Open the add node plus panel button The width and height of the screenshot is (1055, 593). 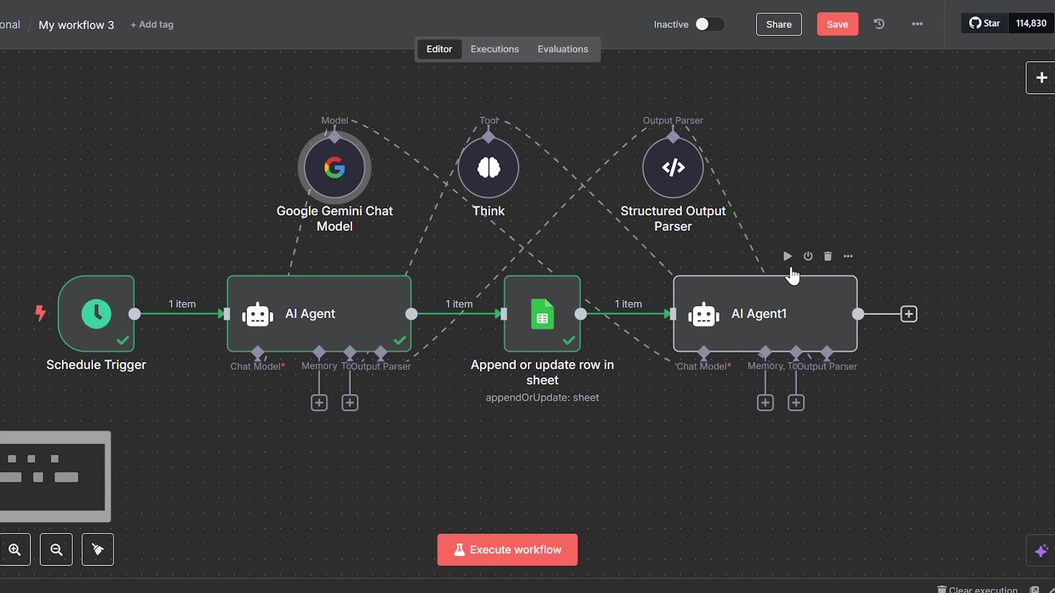tap(1041, 78)
